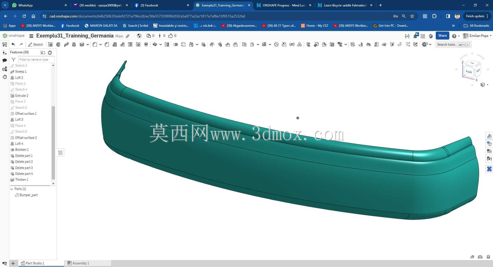493x267 pixels.
Task: Open the All Bookmarks folder
Action: (476, 26)
